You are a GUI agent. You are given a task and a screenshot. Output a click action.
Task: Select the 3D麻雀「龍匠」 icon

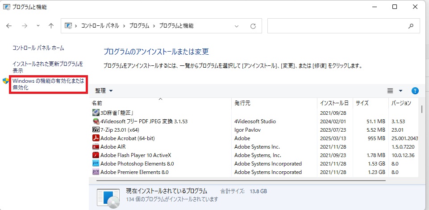coord(96,113)
